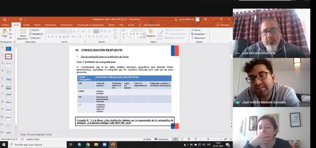The height and width of the screenshot is (148, 316).
Task: Open the Ayuda tab
Action: 131,25
